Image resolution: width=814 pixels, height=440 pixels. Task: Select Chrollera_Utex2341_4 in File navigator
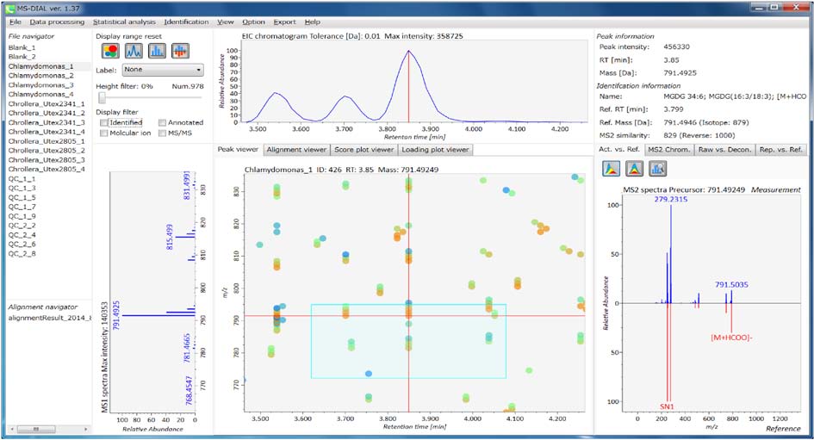(x=47, y=132)
